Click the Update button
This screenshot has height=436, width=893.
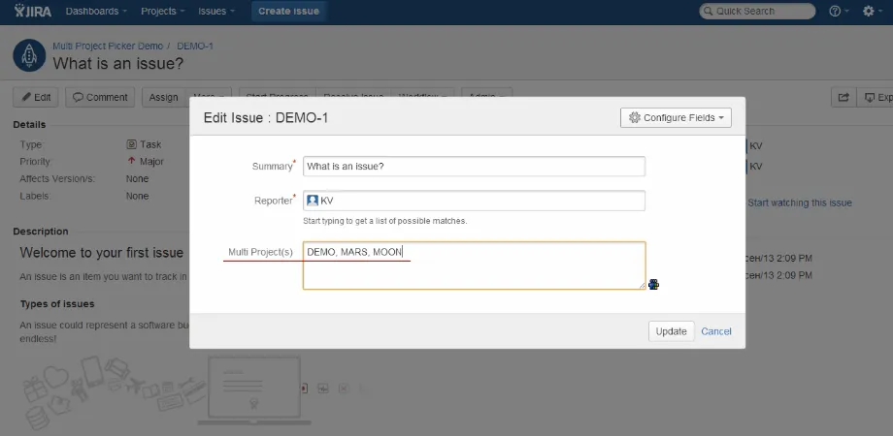pyautogui.click(x=672, y=331)
